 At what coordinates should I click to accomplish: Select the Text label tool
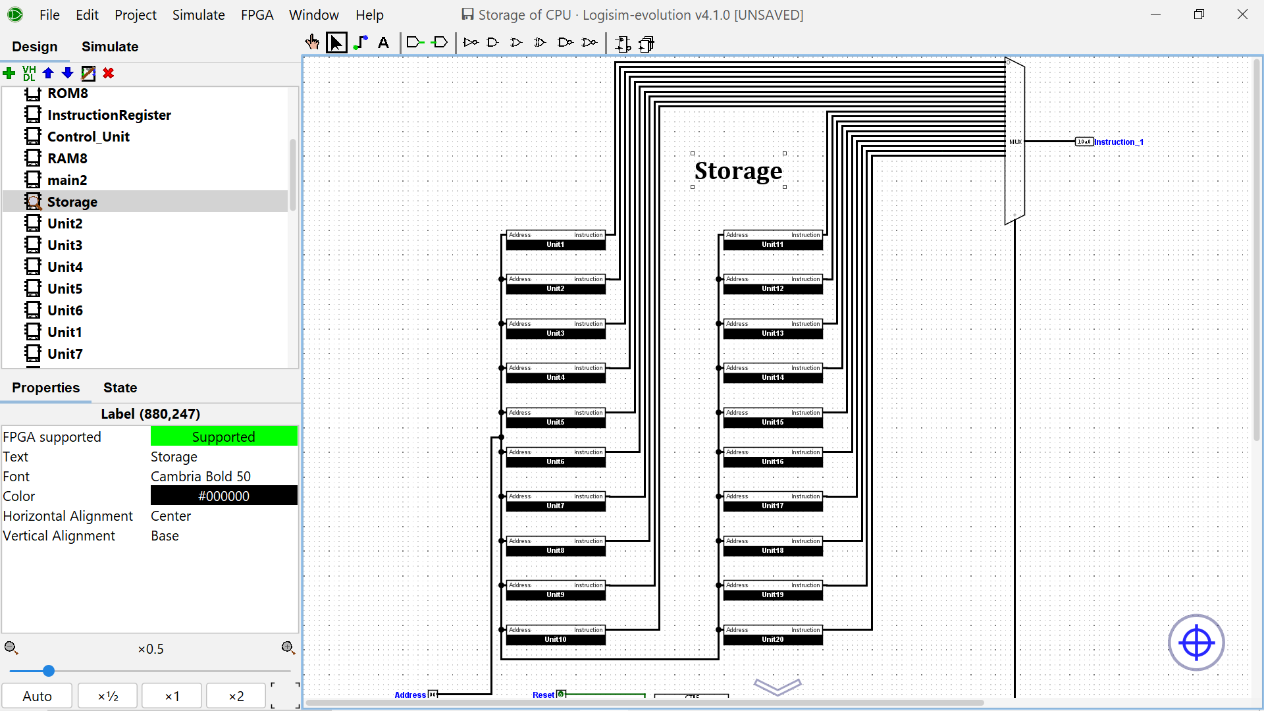(x=384, y=43)
